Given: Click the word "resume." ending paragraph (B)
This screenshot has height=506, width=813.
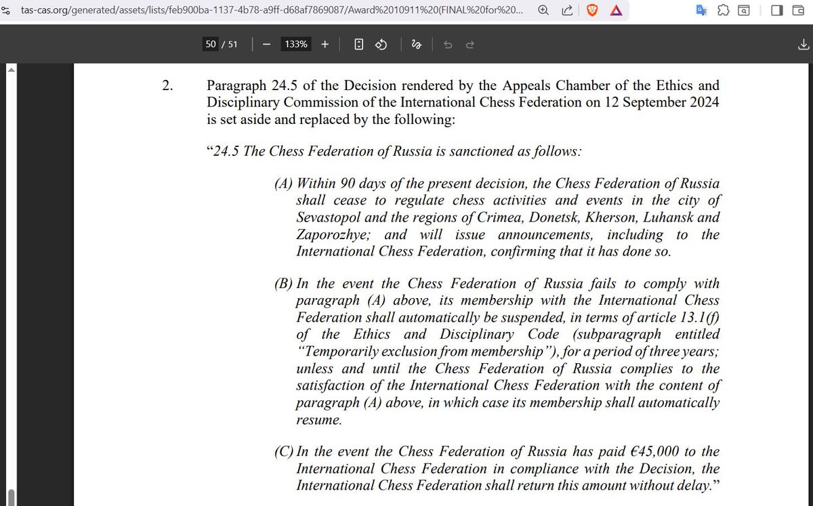Looking at the screenshot, I should pyautogui.click(x=319, y=419).
